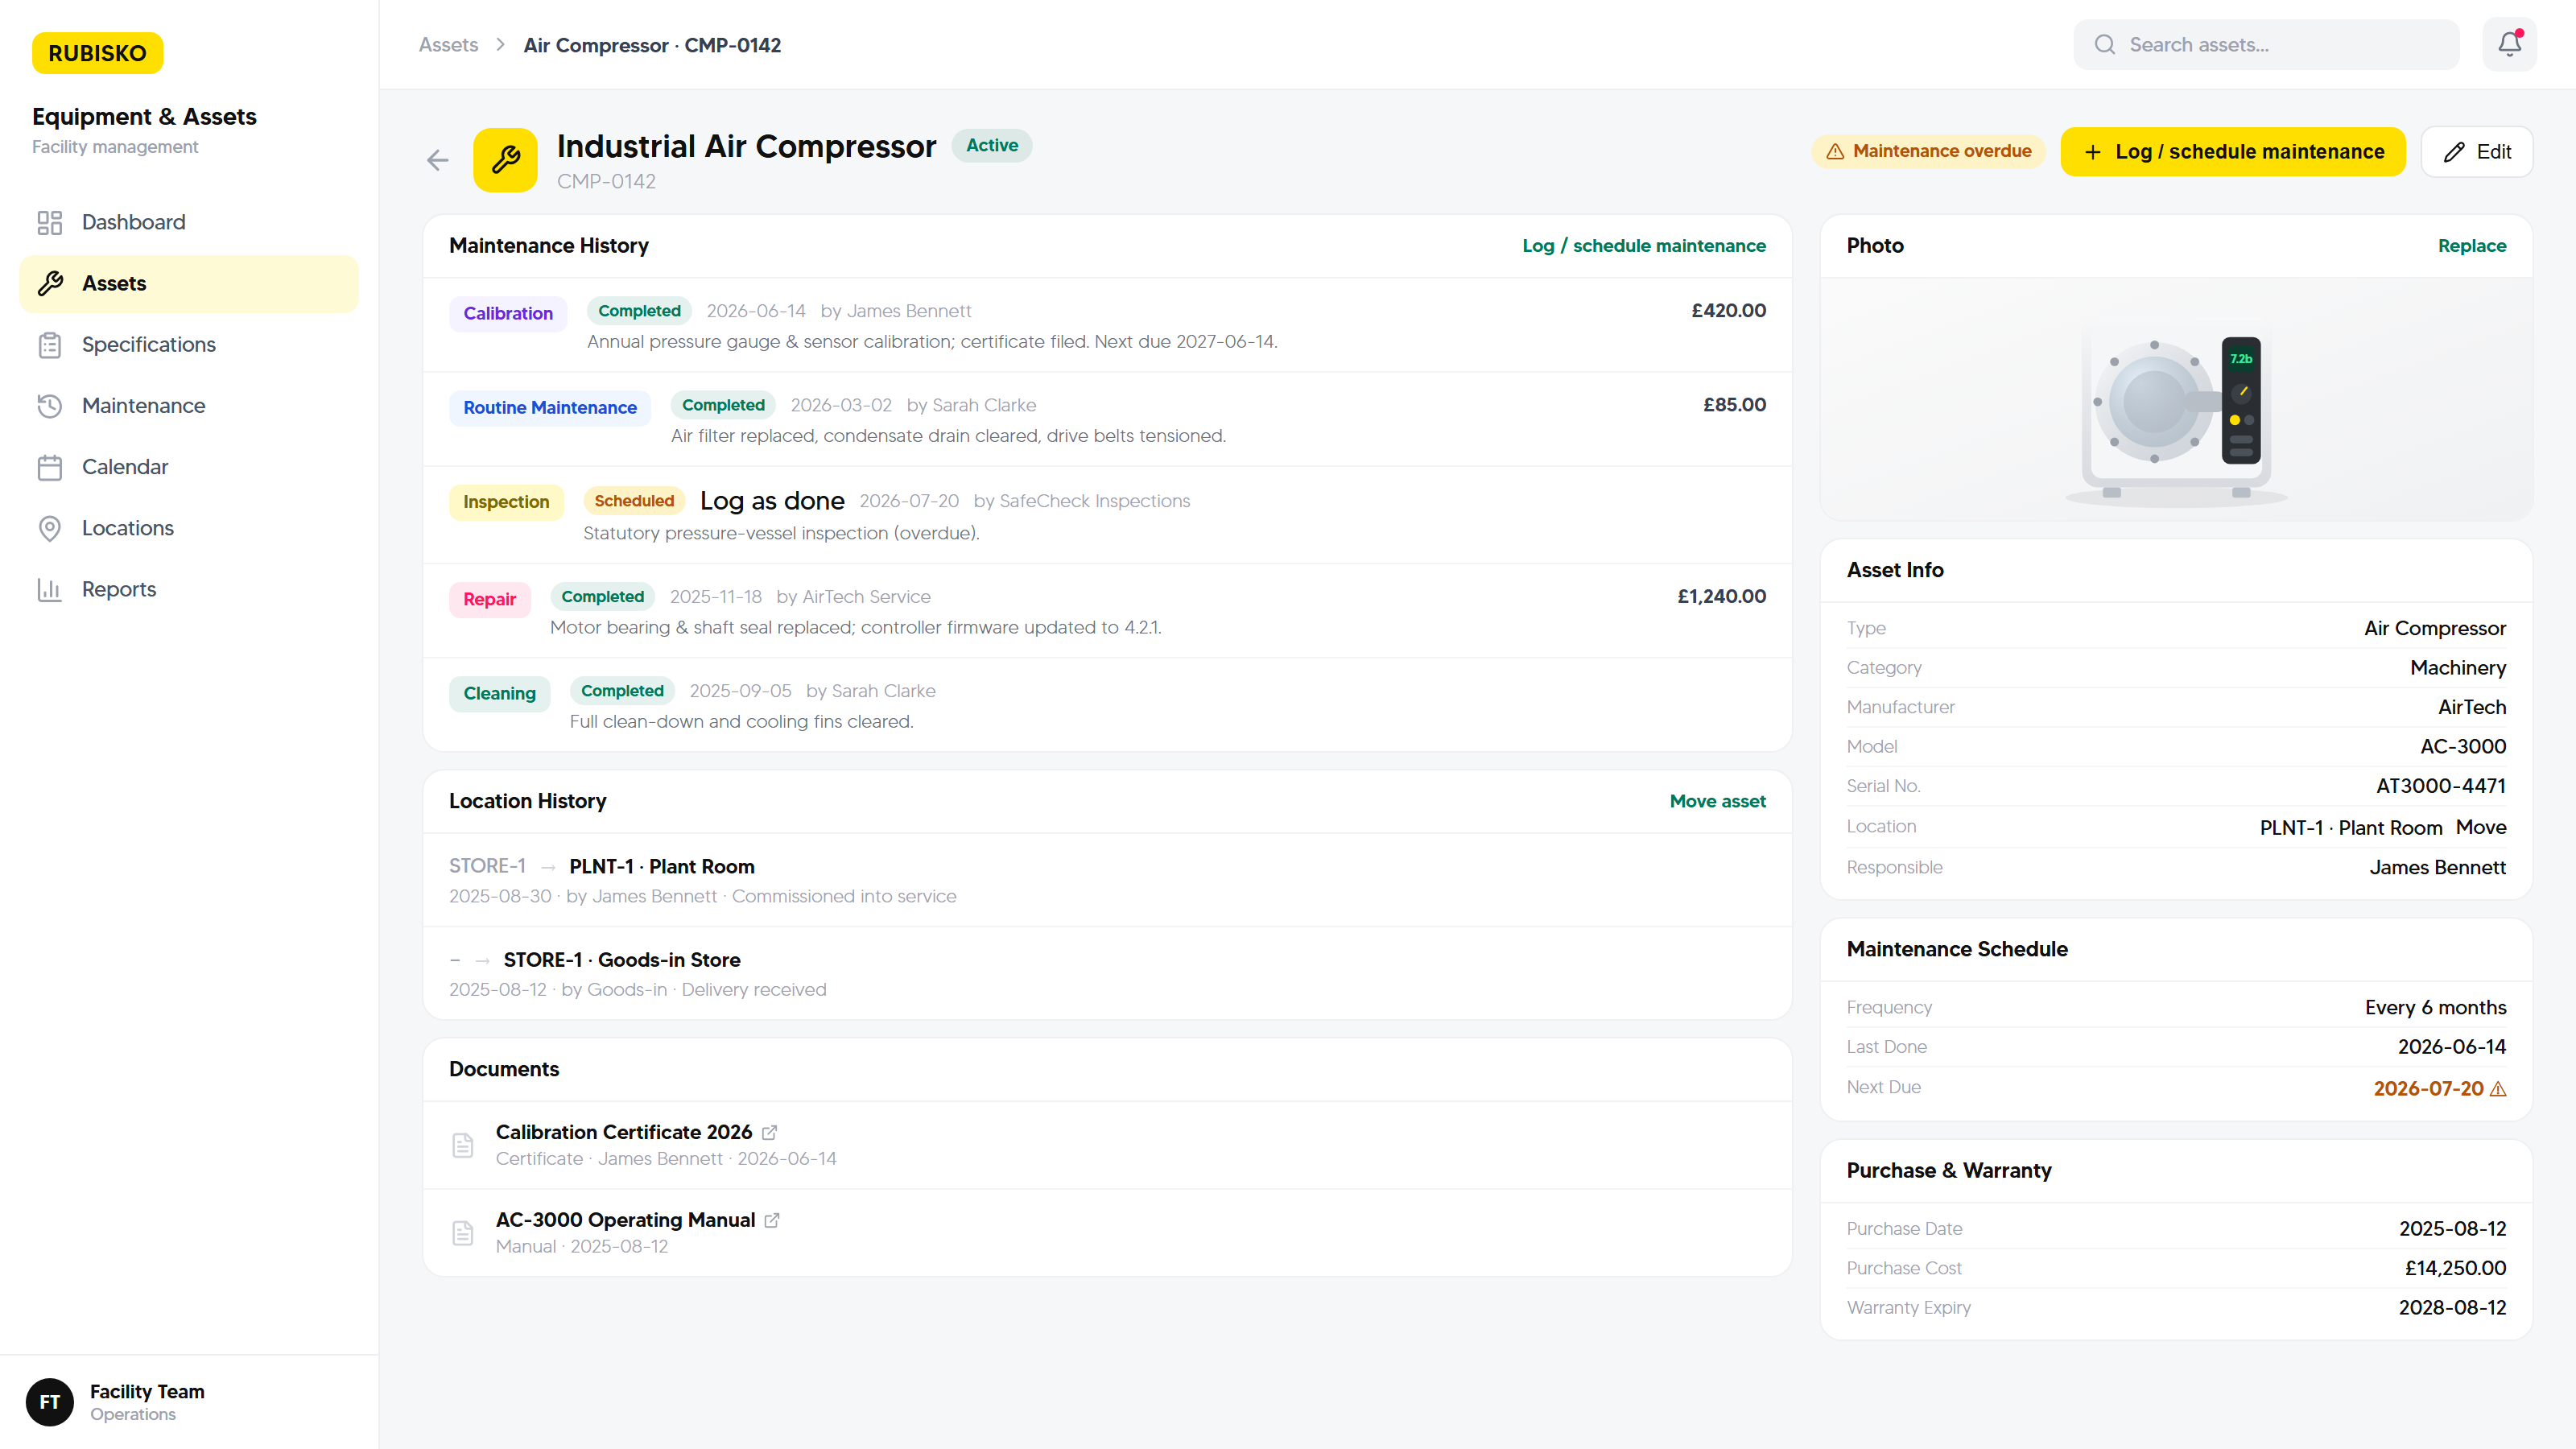This screenshot has height=1449, width=2576.
Task: Click the Scheduled status badge
Action: click(634, 501)
